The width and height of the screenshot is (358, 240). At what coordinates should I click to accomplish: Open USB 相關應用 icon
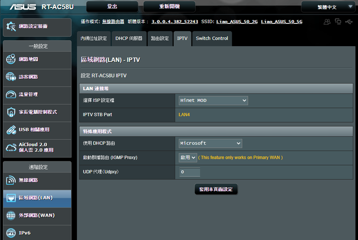coord(11,130)
